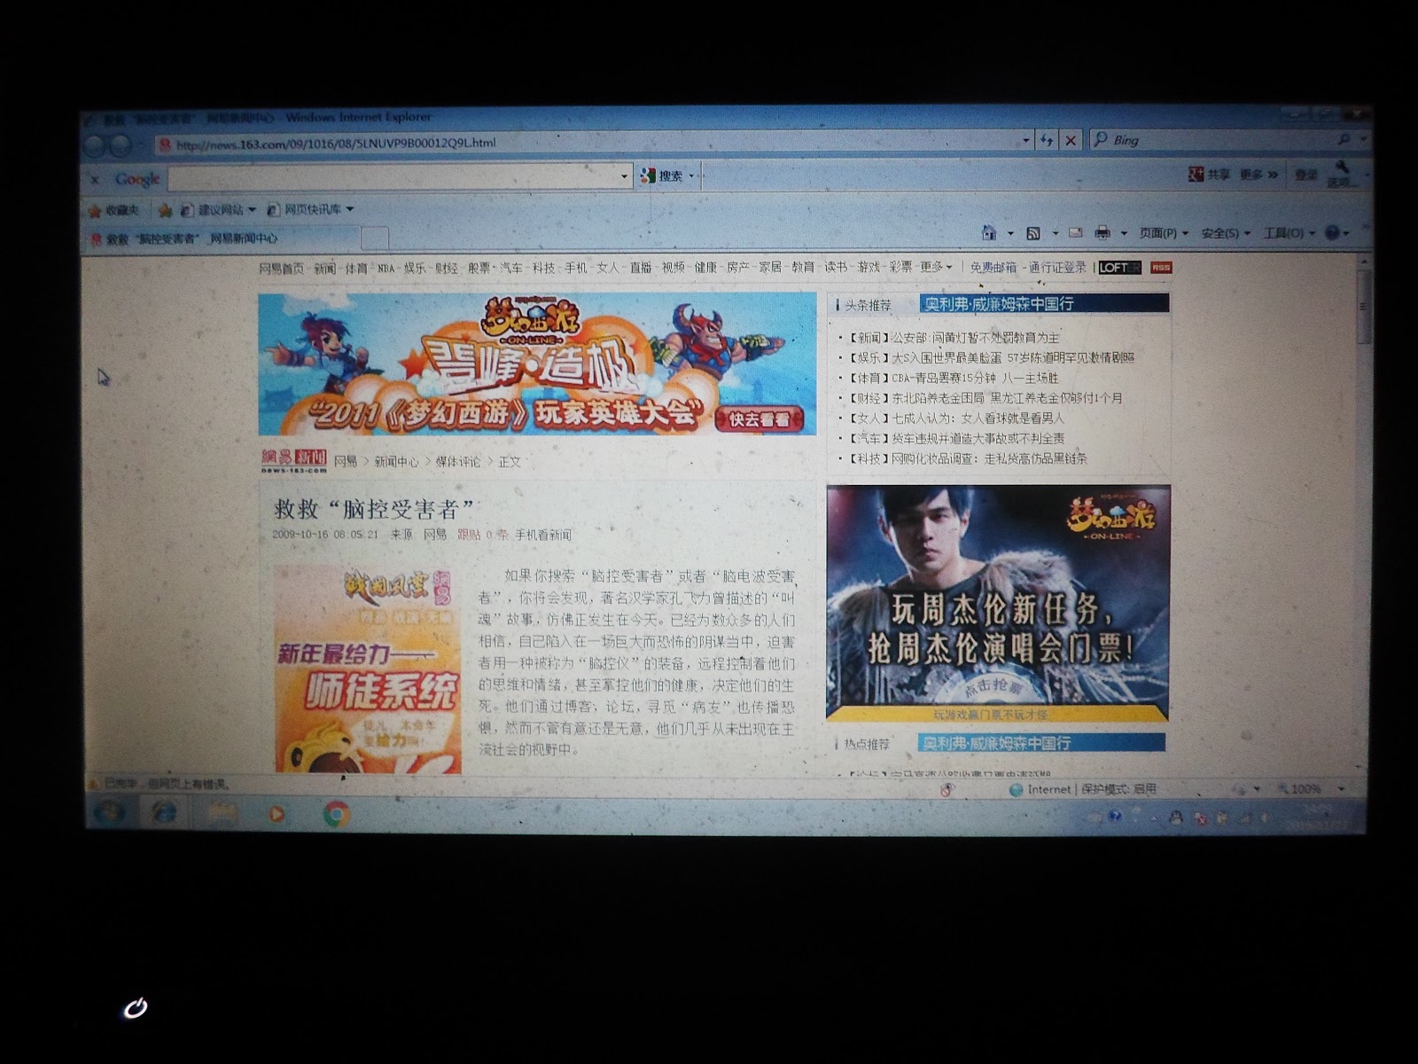
Task: Open 娱乐 in the site navigation
Action: [x=415, y=268]
